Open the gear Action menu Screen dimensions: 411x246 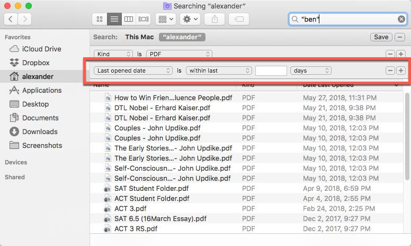click(190, 19)
